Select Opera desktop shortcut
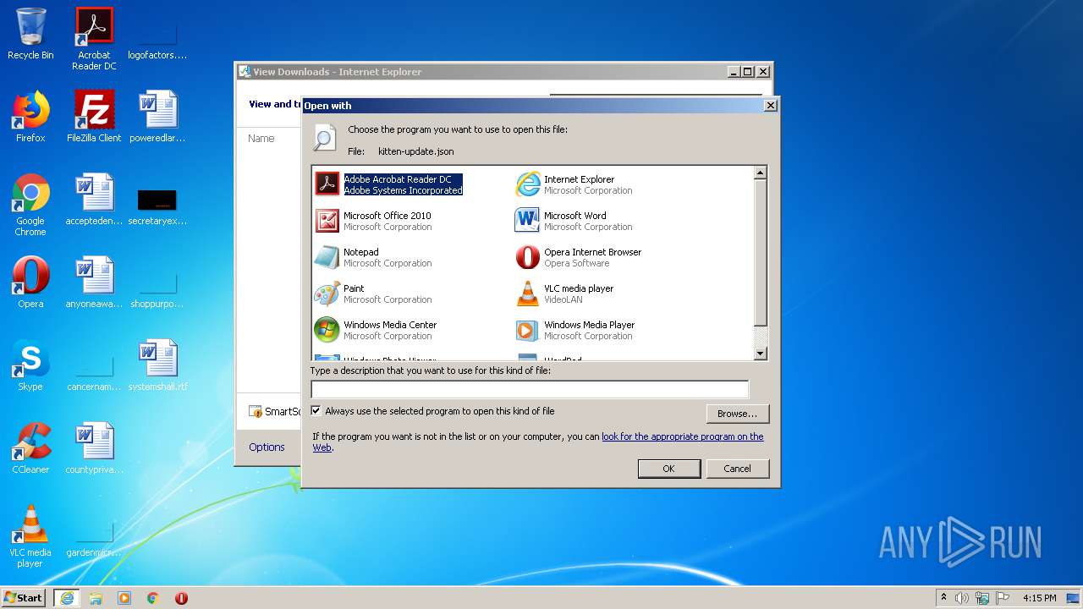Screen dimensions: 1083x609 click(x=30, y=283)
